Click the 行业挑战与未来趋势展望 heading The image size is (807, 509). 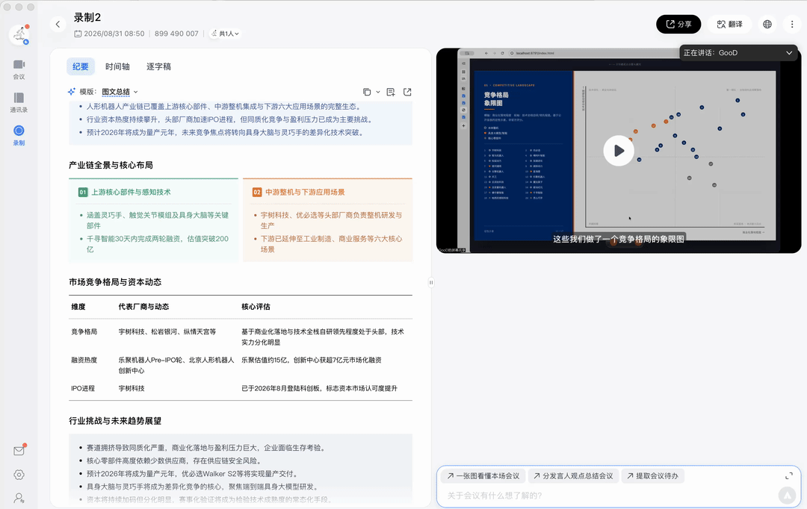pos(115,421)
